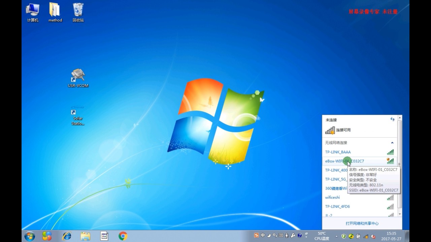Open the Windows Start menu
The height and width of the screenshot is (242, 431).
pyautogui.click(x=30, y=236)
